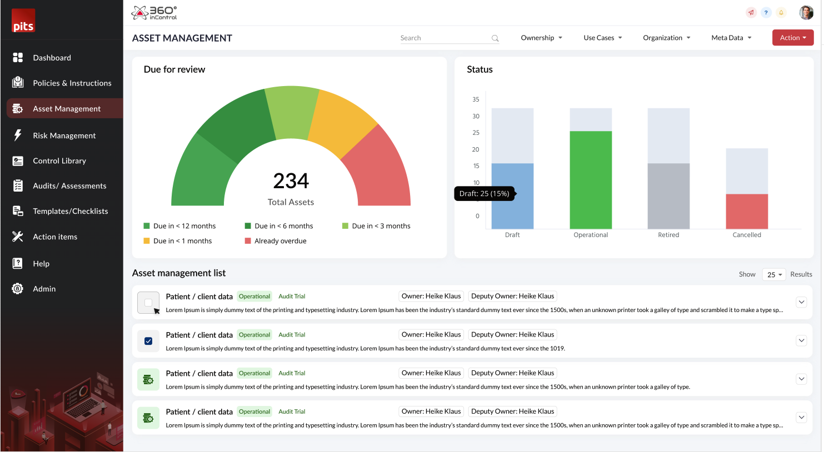Open the Audit Trial link on the fourth asset
Viewport: 824px width, 452px height.
click(292, 411)
